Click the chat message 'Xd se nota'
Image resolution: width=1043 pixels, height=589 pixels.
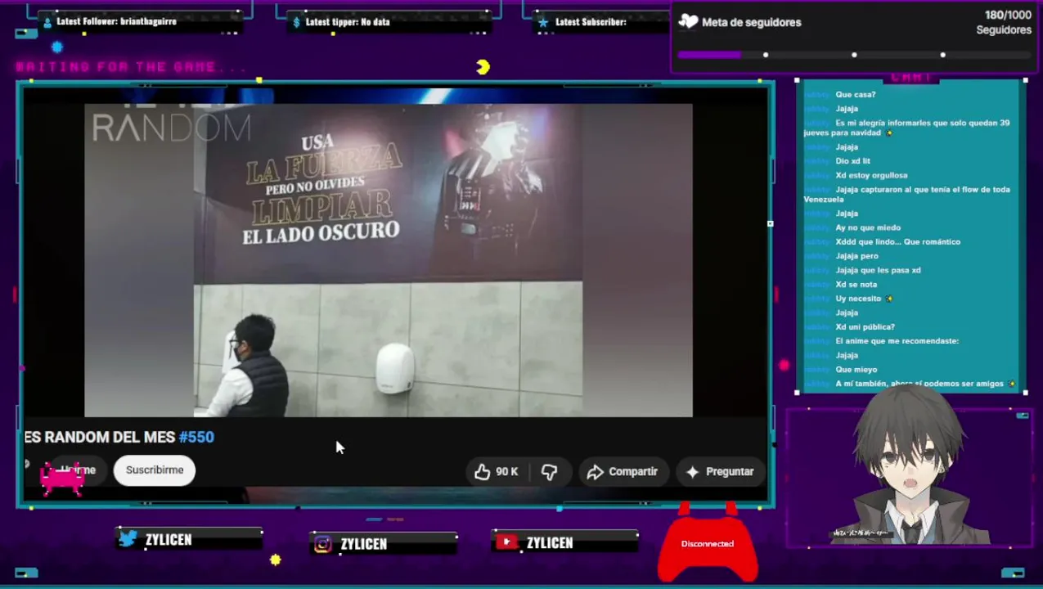point(856,284)
